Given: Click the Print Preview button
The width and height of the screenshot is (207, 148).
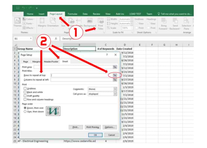Looking at the screenshot, I should (93, 127).
